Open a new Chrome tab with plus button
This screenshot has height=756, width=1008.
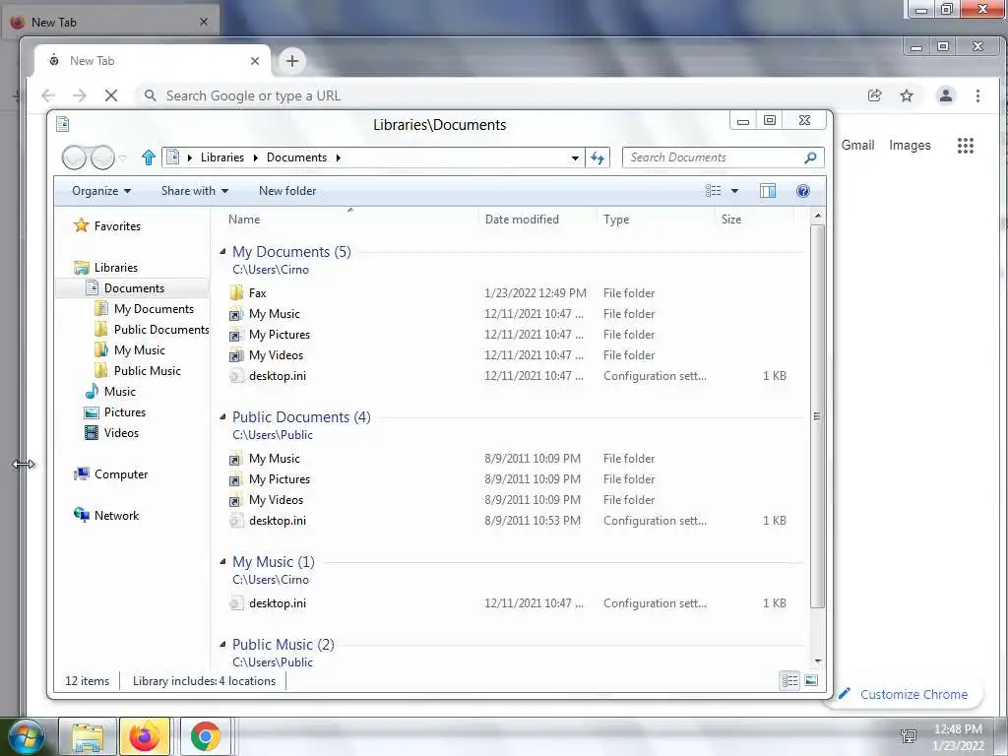point(291,61)
